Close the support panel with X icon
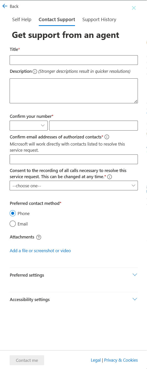This screenshot has width=147, height=369. [134, 8]
